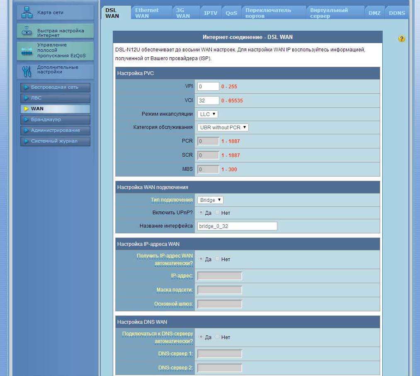Open the Категория обслуживания dropdown

(223, 128)
